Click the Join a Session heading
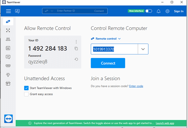 click(105, 79)
